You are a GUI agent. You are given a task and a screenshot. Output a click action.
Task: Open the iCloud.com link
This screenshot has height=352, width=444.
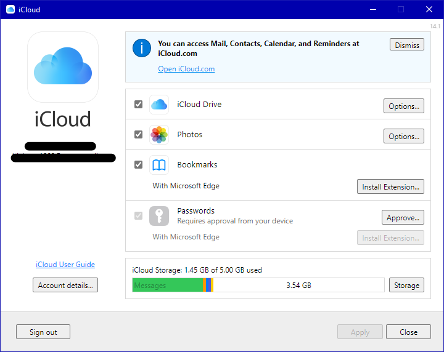tap(186, 69)
